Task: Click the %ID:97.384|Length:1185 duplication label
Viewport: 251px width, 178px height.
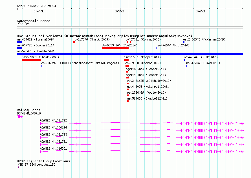Action: (x=36, y=165)
